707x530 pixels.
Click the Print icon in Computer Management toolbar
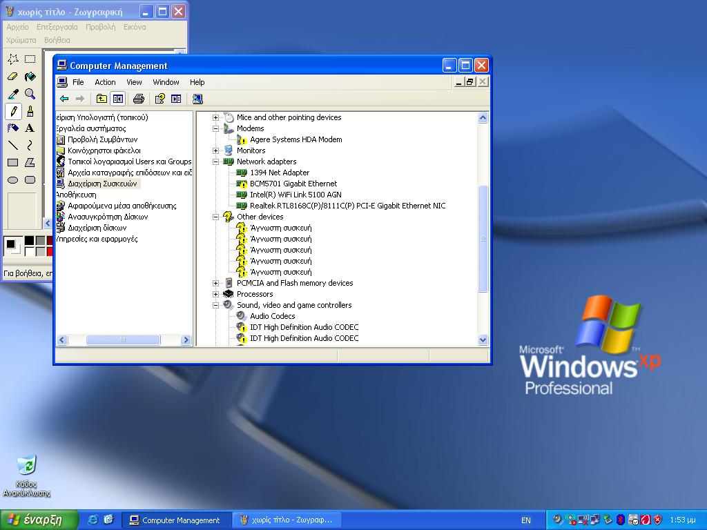click(x=139, y=99)
